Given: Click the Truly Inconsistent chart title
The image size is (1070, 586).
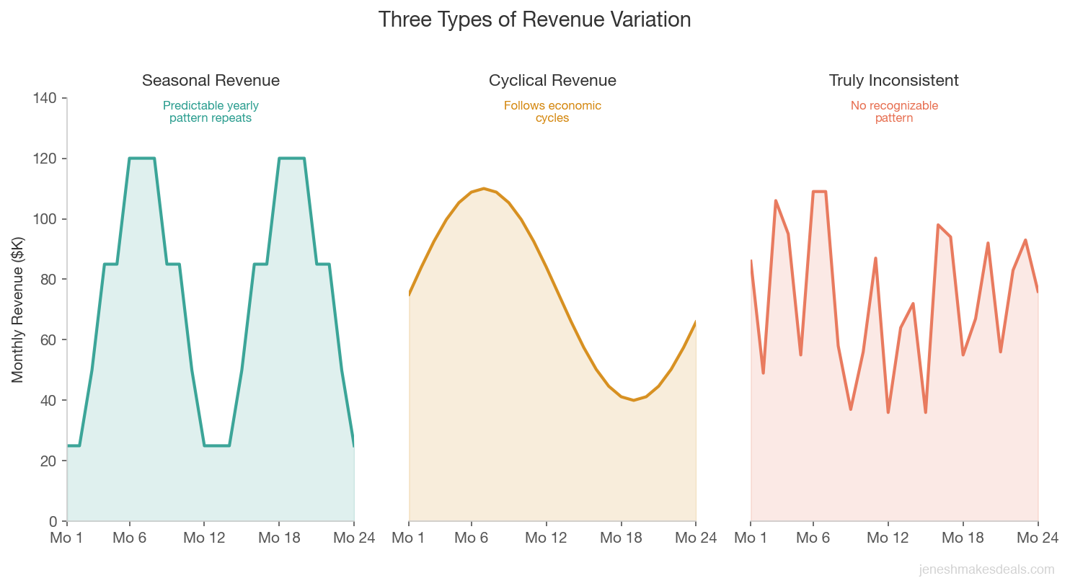Looking at the screenshot, I should pyautogui.click(x=893, y=80).
